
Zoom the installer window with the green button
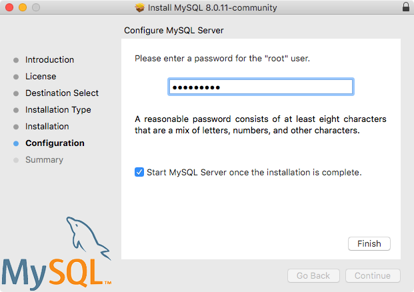[x=35, y=8]
